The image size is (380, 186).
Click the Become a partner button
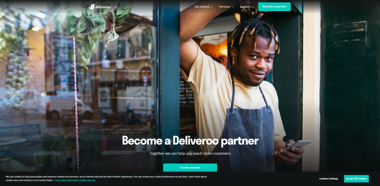click(x=274, y=7)
